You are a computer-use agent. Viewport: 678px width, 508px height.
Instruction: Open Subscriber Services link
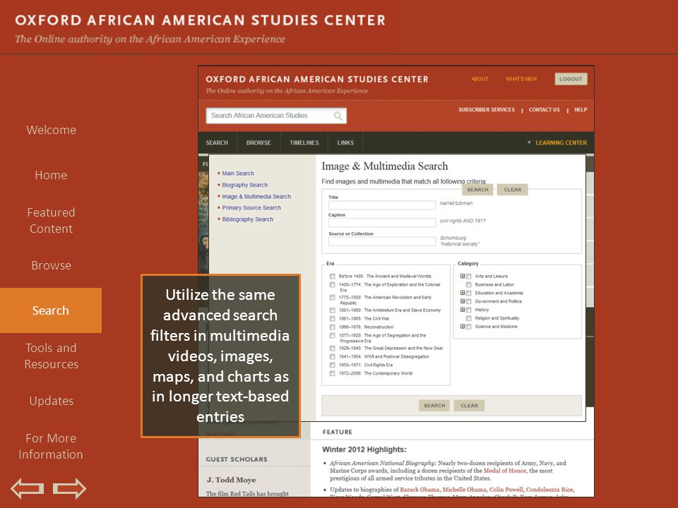(x=487, y=110)
